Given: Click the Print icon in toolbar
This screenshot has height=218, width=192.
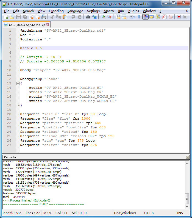Looking at the screenshot, I should (x=44, y=17).
